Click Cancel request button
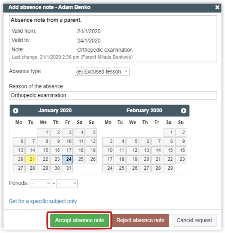This screenshot has height=233, width=225. tap(194, 220)
